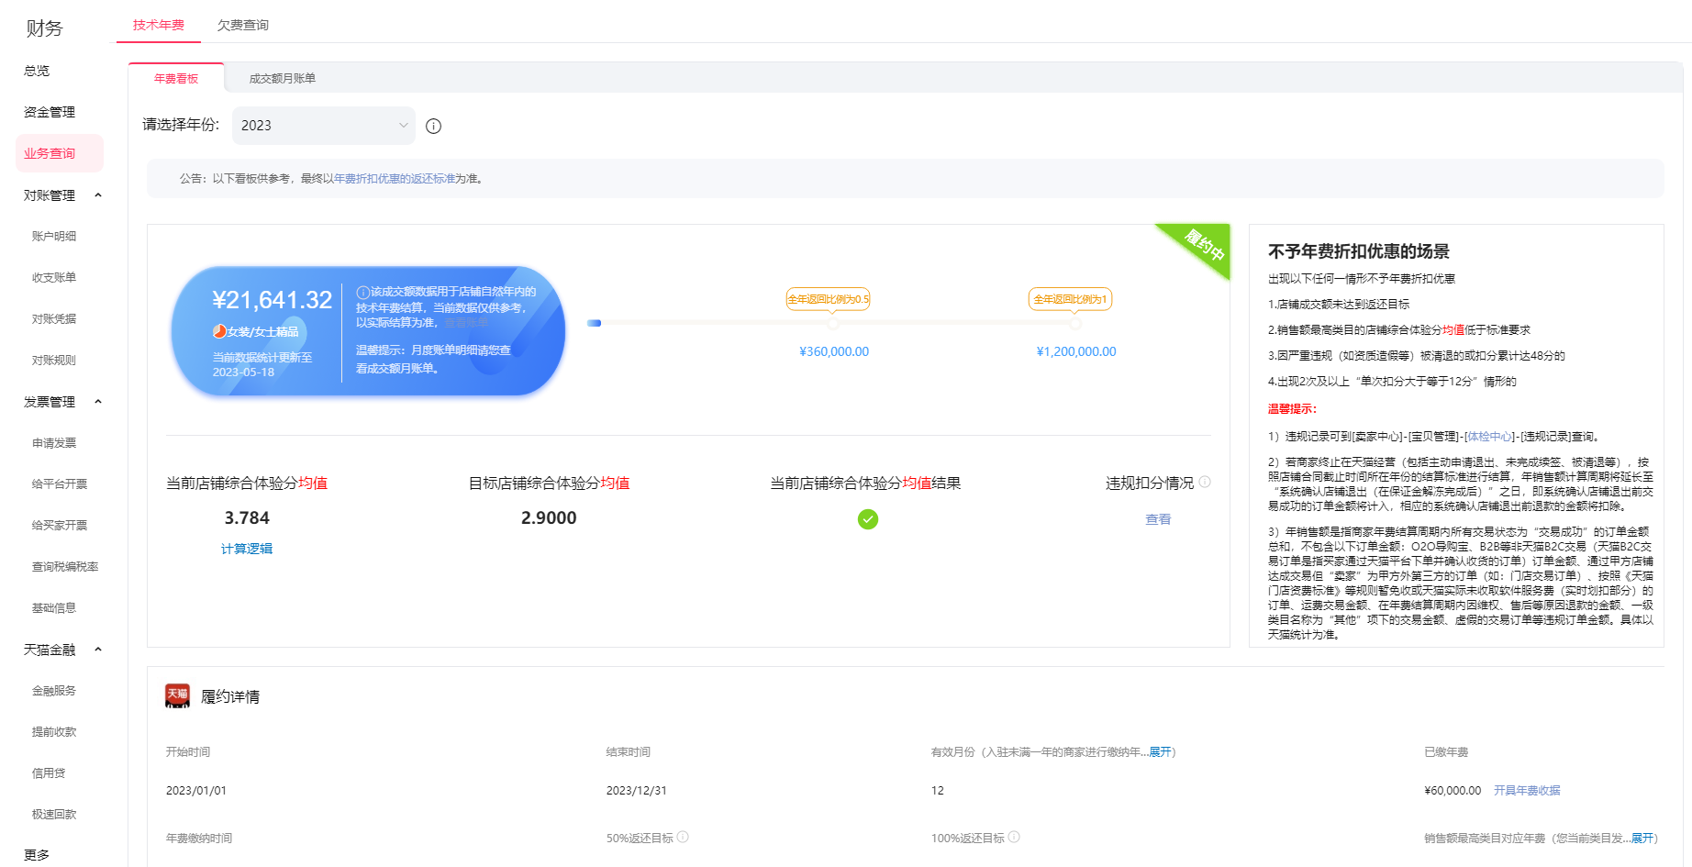Click the sales progress bar indicator

595,323
